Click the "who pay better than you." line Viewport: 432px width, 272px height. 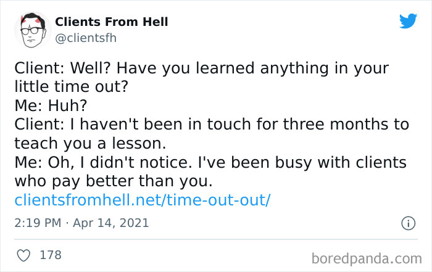(x=113, y=181)
